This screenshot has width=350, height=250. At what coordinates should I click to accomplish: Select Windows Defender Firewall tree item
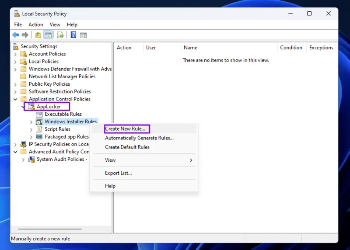(70, 69)
